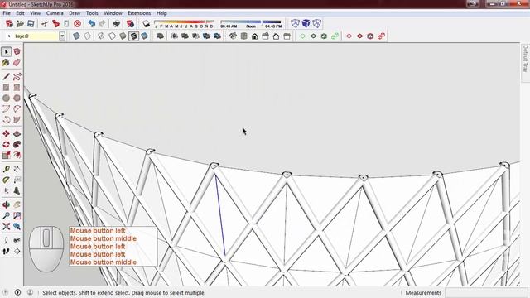The width and height of the screenshot is (530, 298).
Task: Activate the Eraser tool
Action: [17, 63]
